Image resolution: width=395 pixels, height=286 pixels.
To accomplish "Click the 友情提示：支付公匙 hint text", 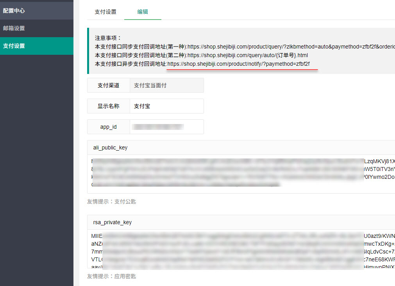I will 111,202.
